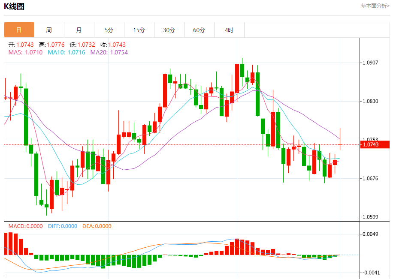The image size is (393, 279).
Task: Switch to the 月 monthly tab
Action: click(79, 30)
